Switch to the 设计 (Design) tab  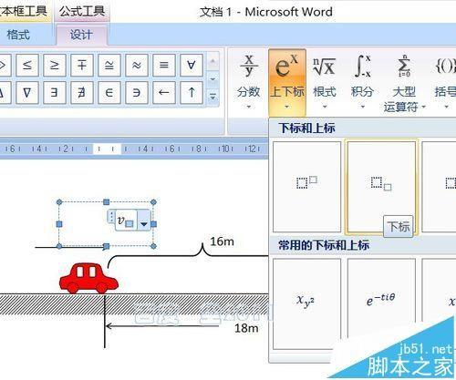pos(81,35)
